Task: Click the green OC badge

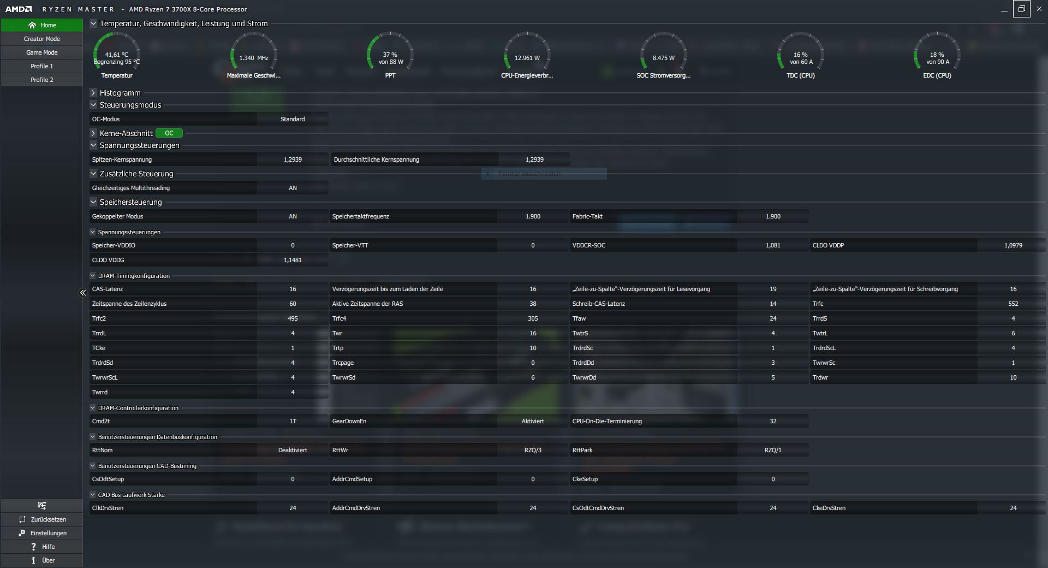Action: pos(169,133)
